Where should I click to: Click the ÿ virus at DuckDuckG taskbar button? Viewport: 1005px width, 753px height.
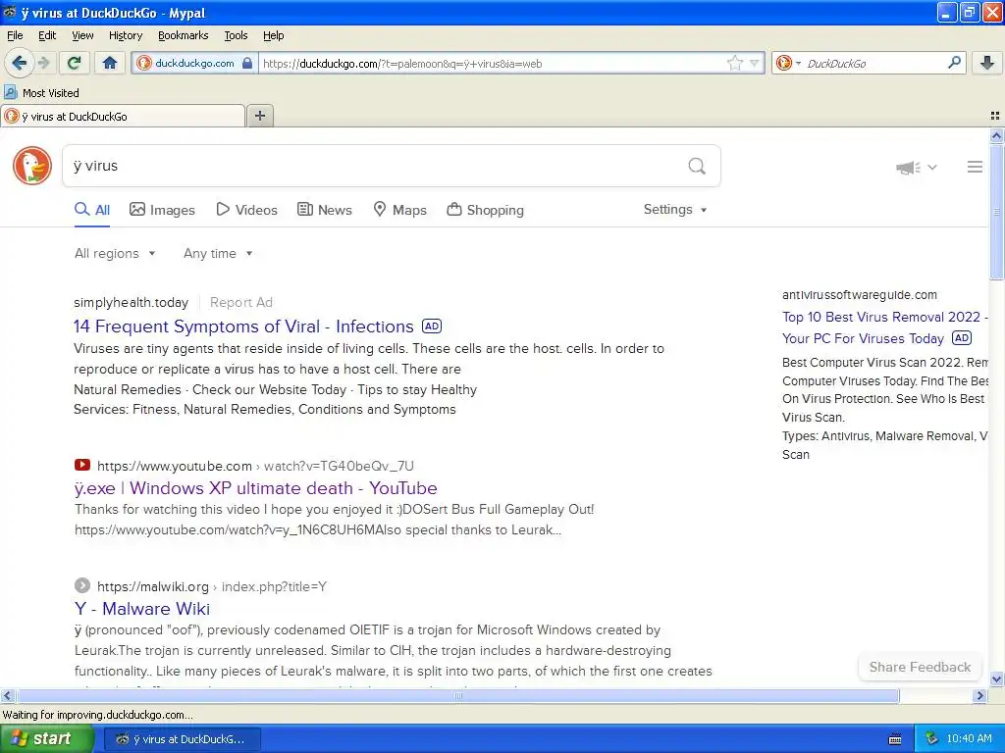point(182,739)
